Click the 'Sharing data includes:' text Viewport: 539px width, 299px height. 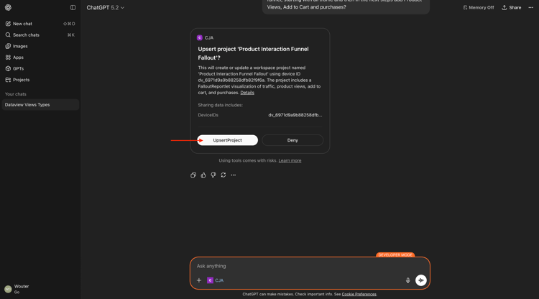click(x=221, y=105)
